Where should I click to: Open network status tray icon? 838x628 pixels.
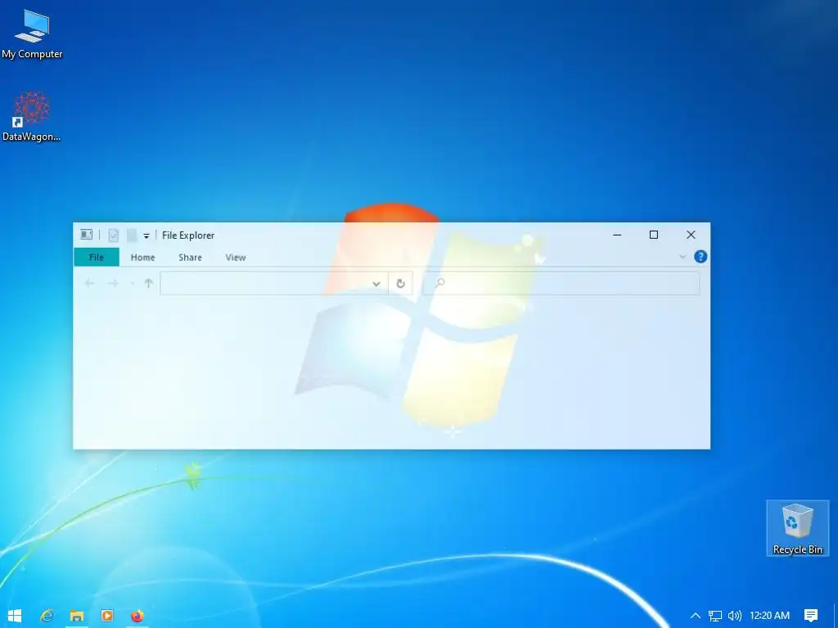click(x=715, y=616)
